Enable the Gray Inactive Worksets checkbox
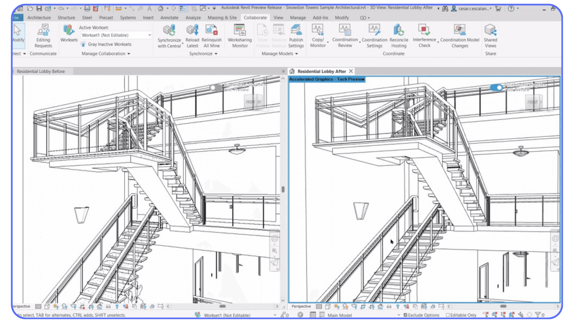 click(x=83, y=44)
